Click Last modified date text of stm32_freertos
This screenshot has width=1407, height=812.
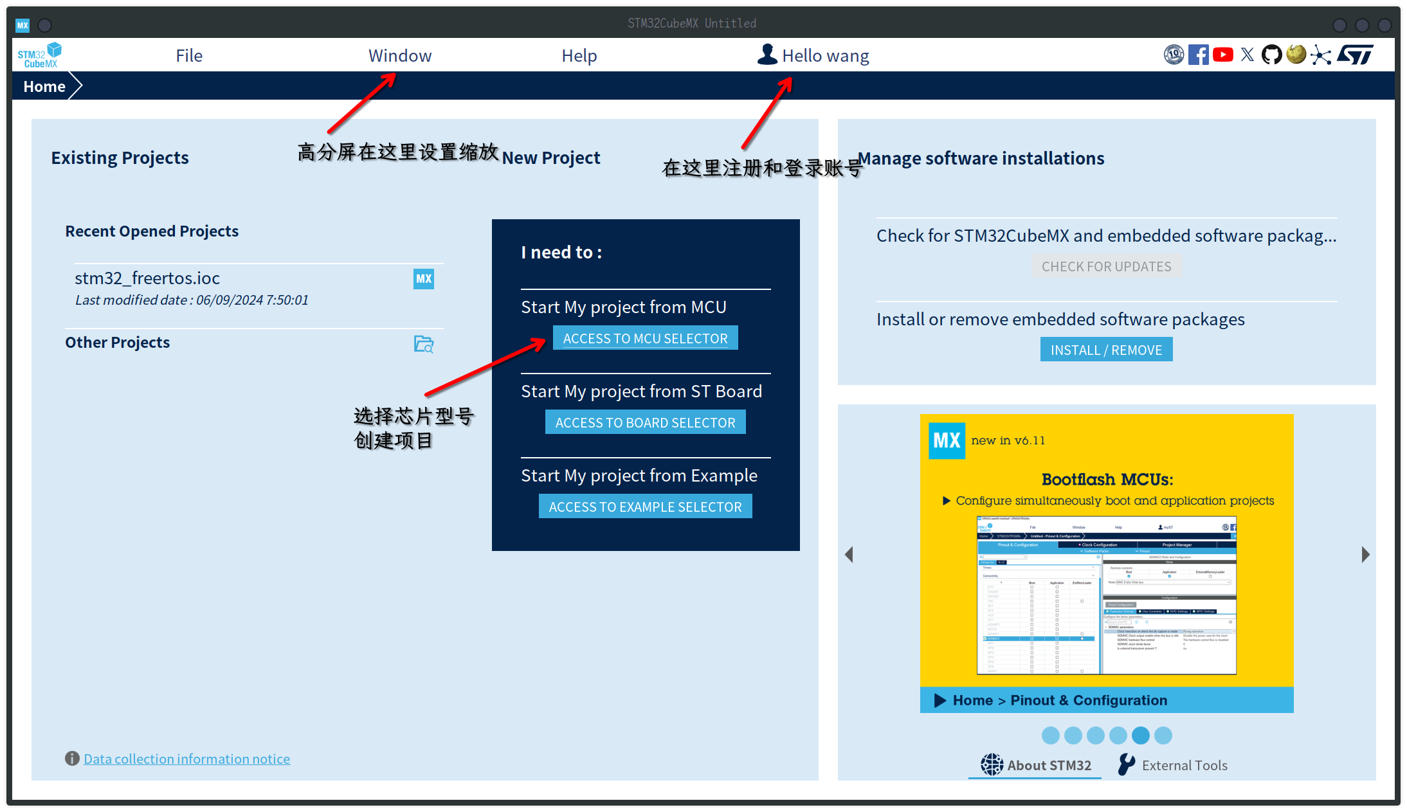click(x=192, y=300)
